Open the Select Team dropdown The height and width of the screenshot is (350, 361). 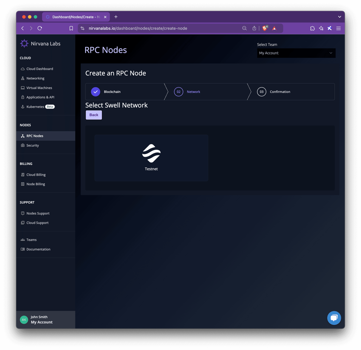click(296, 53)
